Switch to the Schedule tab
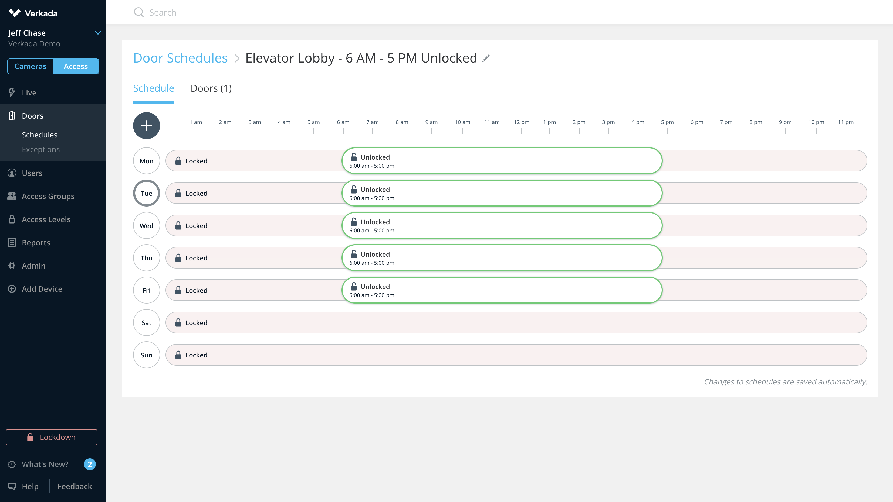 click(x=153, y=88)
